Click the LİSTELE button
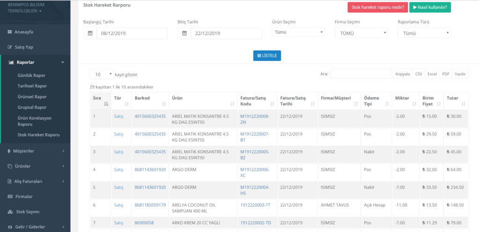The height and width of the screenshot is (232, 479). pyautogui.click(x=267, y=56)
